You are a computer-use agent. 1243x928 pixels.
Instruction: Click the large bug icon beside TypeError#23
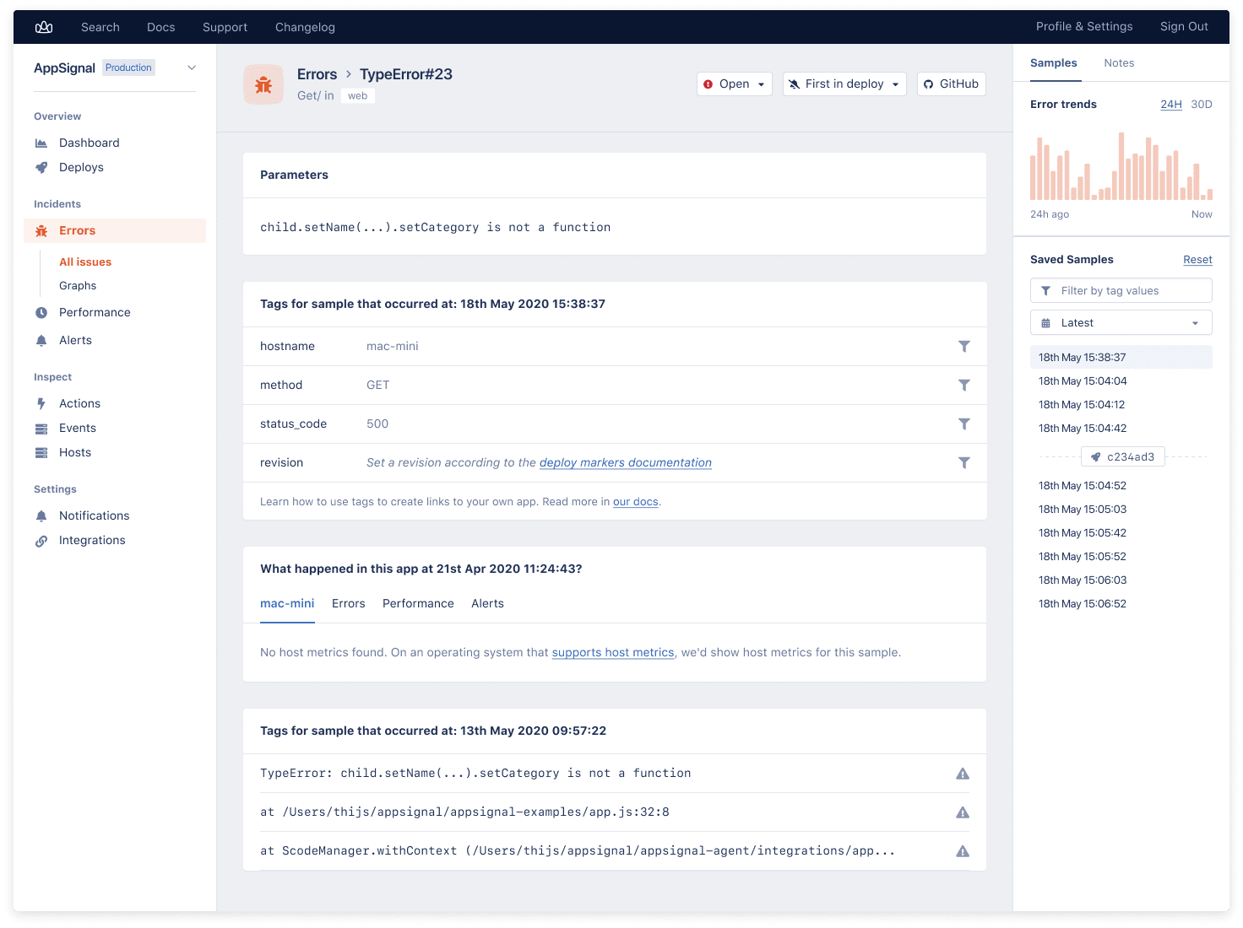(x=263, y=84)
